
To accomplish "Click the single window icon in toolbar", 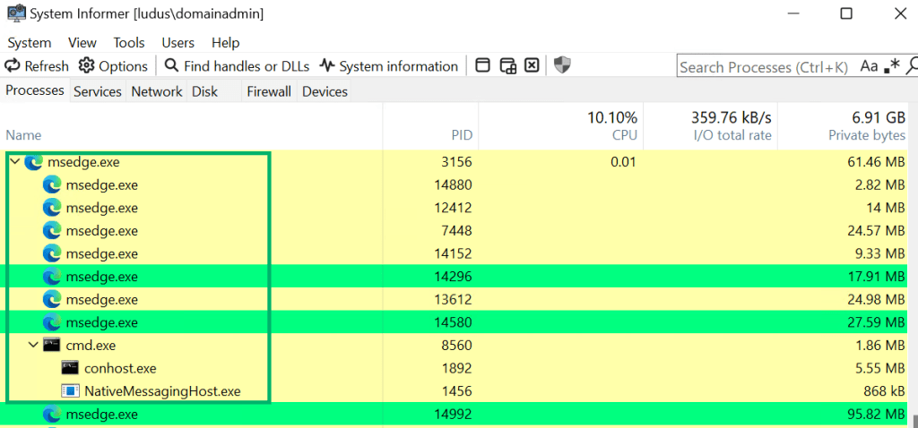I will point(482,65).
